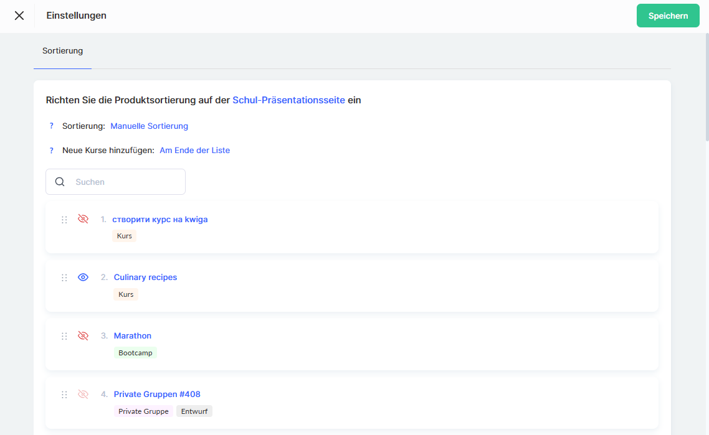The width and height of the screenshot is (709, 435).
Task: Show the Marathon bootcamp via eye icon
Action: (83, 336)
